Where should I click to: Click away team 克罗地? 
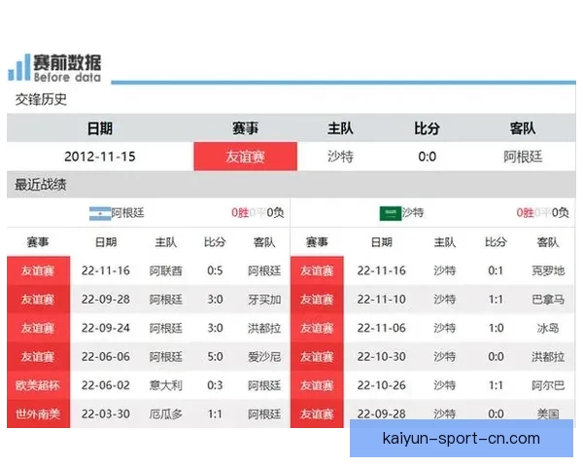548,270
